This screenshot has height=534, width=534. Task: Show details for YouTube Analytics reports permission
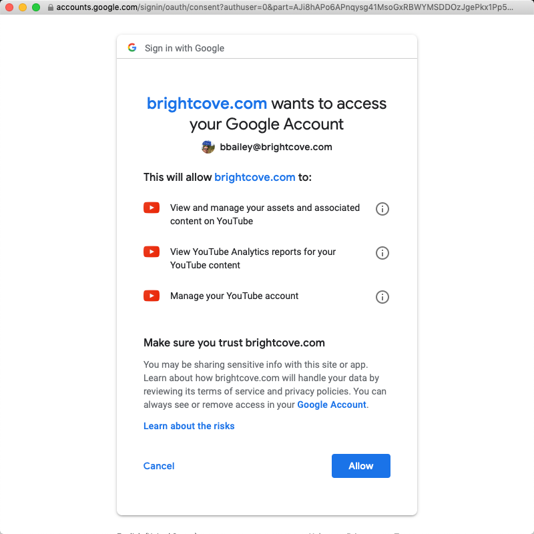(x=382, y=253)
